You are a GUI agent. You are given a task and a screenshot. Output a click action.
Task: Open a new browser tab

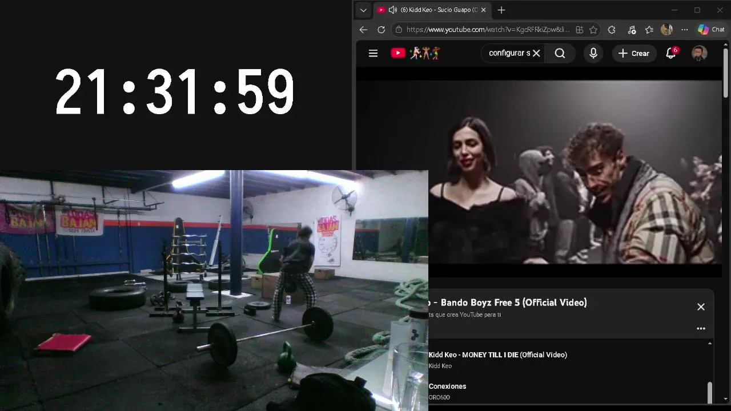[501, 10]
